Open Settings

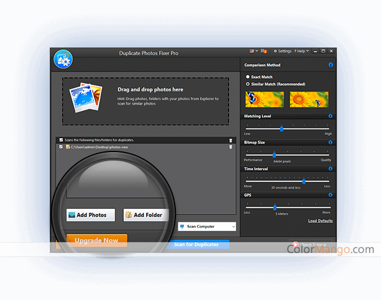coord(282,51)
